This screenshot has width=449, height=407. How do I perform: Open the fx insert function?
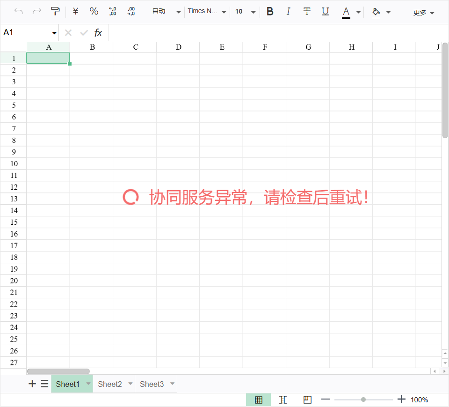pos(98,33)
